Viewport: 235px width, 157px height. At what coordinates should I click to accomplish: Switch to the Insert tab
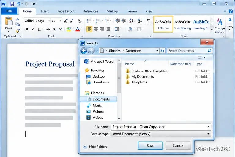[44, 11]
